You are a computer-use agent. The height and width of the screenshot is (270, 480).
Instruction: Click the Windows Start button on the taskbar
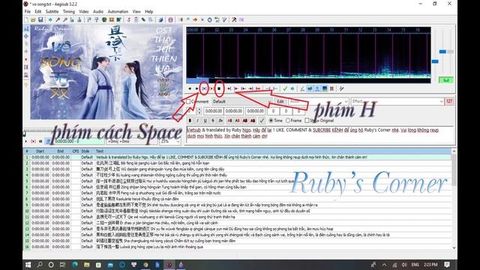coord(28,265)
